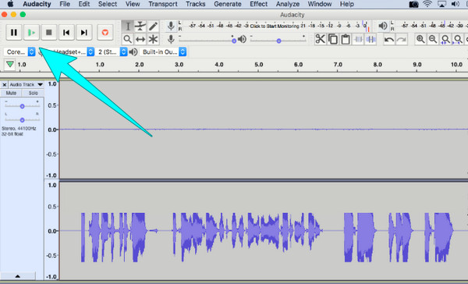The image size is (468, 284).
Task: Open the Core Audio host dropdown
Action: click(x=19, y=52)
